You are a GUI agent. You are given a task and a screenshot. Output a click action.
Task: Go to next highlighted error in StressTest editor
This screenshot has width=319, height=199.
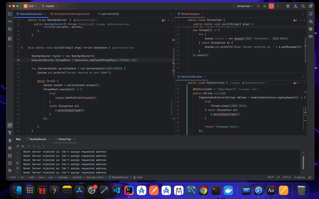(x=304, y=20)
